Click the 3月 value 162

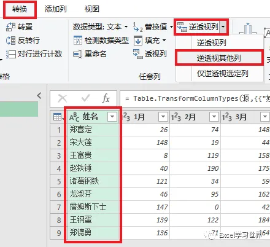264,194
